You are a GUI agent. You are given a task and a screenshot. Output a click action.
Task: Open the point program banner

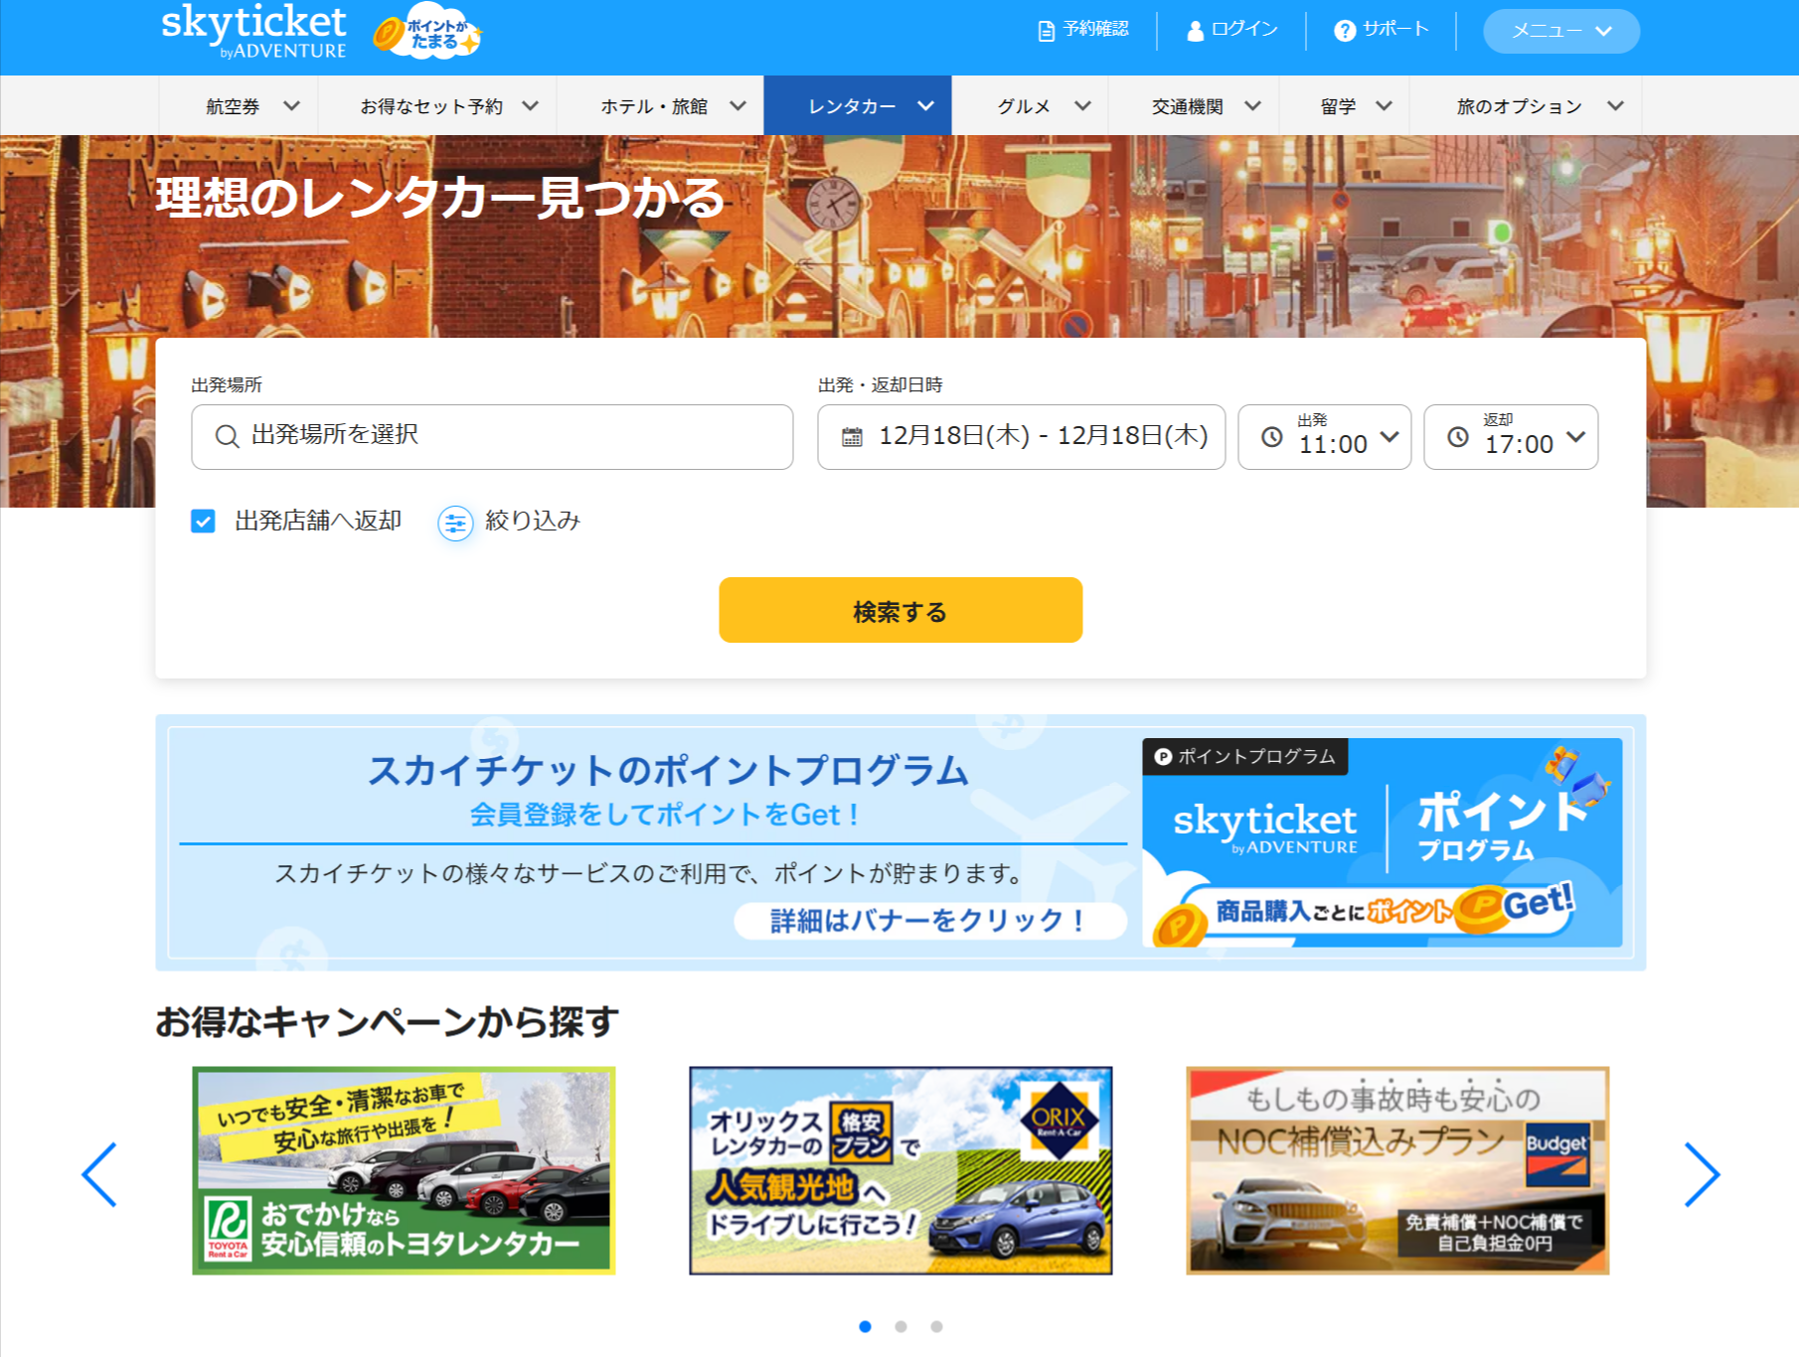[900, 842]
